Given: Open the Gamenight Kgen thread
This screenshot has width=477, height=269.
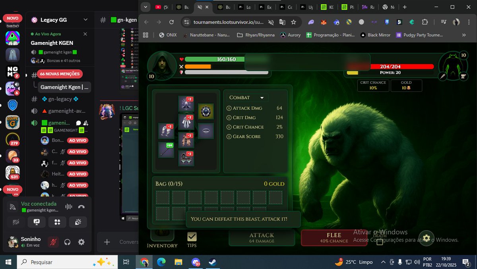Looking at the screenshot, I should tap(65, 87).
